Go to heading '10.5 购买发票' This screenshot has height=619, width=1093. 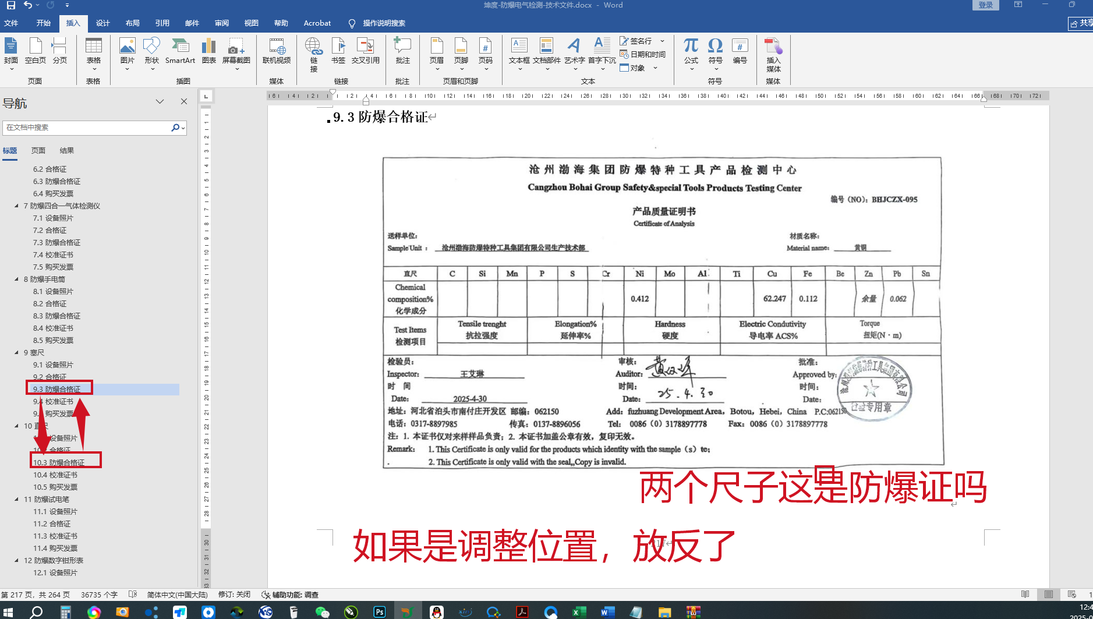[x=55, y=487]
